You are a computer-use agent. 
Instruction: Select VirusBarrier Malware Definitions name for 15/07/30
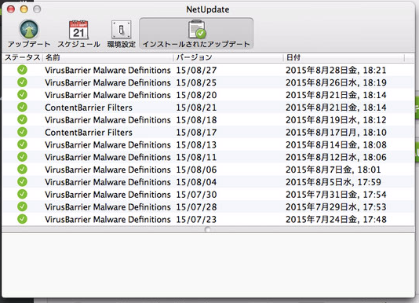[x=107, y=195]
